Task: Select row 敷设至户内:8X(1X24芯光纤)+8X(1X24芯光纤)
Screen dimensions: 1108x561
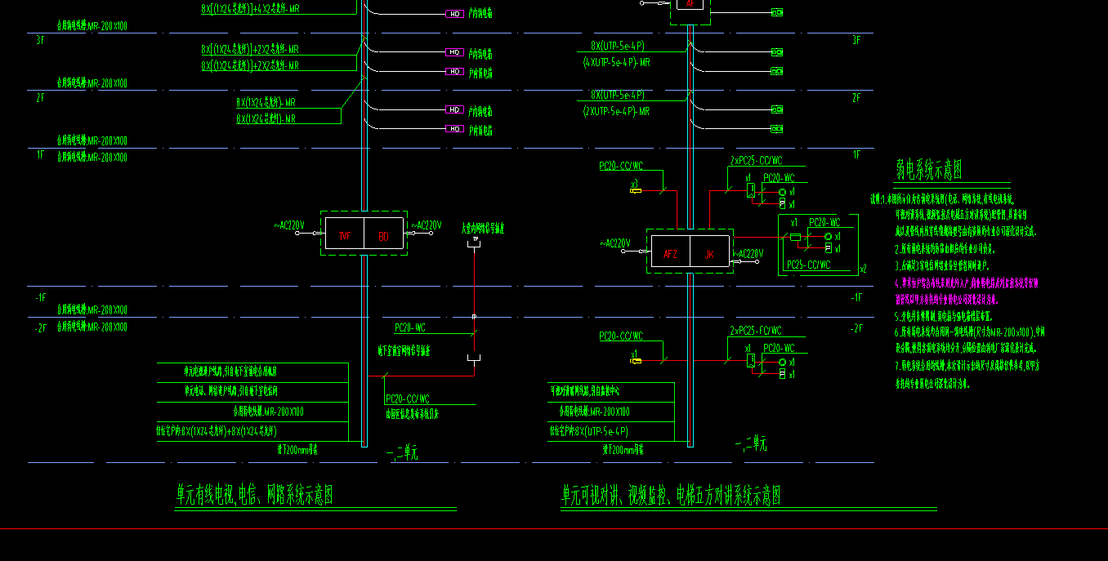Action: point(252,431)
